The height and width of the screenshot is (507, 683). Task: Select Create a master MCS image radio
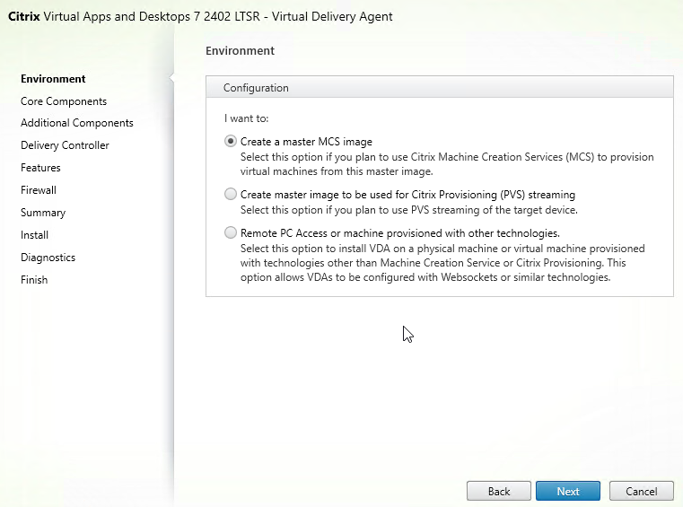tap(231, 142)
